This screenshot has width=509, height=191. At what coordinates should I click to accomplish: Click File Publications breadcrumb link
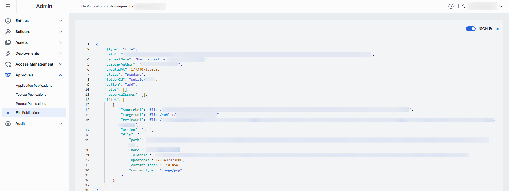pos(93,6)
